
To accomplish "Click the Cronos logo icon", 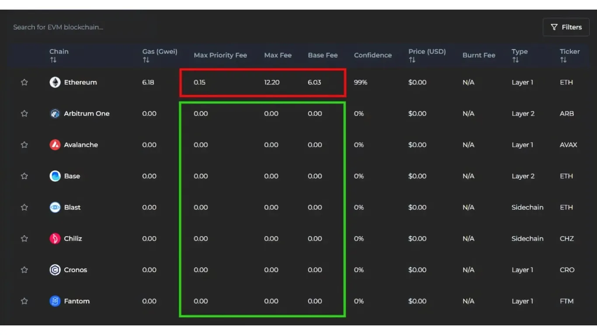I will pos(55,270).
